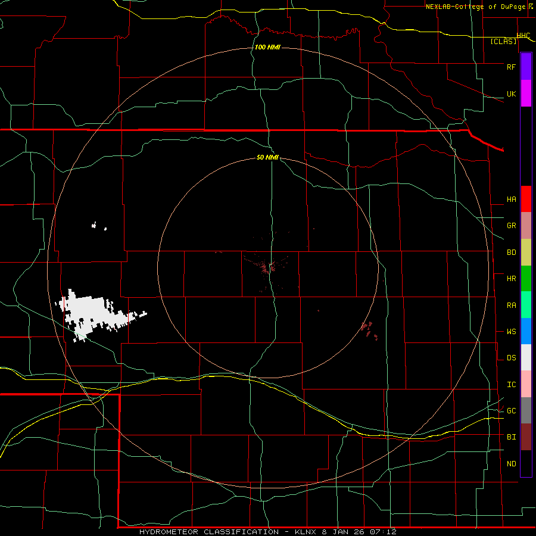Click the 'BI' legend label
536x536 pixels.
pos(511,437)
